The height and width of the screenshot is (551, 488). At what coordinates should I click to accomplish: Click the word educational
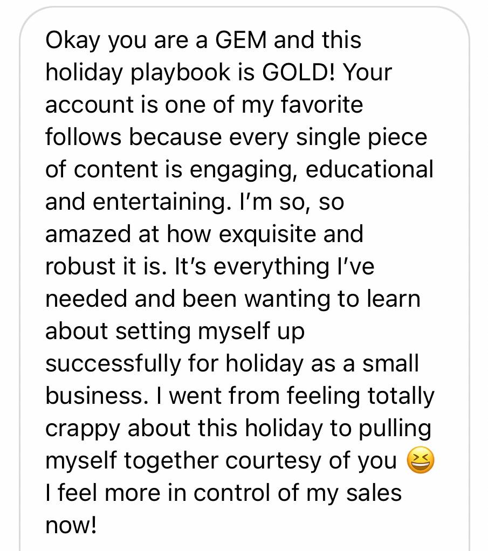point(369,169)
